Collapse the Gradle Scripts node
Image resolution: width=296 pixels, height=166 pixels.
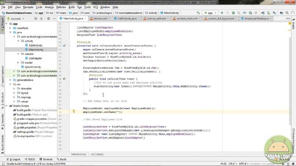(7, 106)
